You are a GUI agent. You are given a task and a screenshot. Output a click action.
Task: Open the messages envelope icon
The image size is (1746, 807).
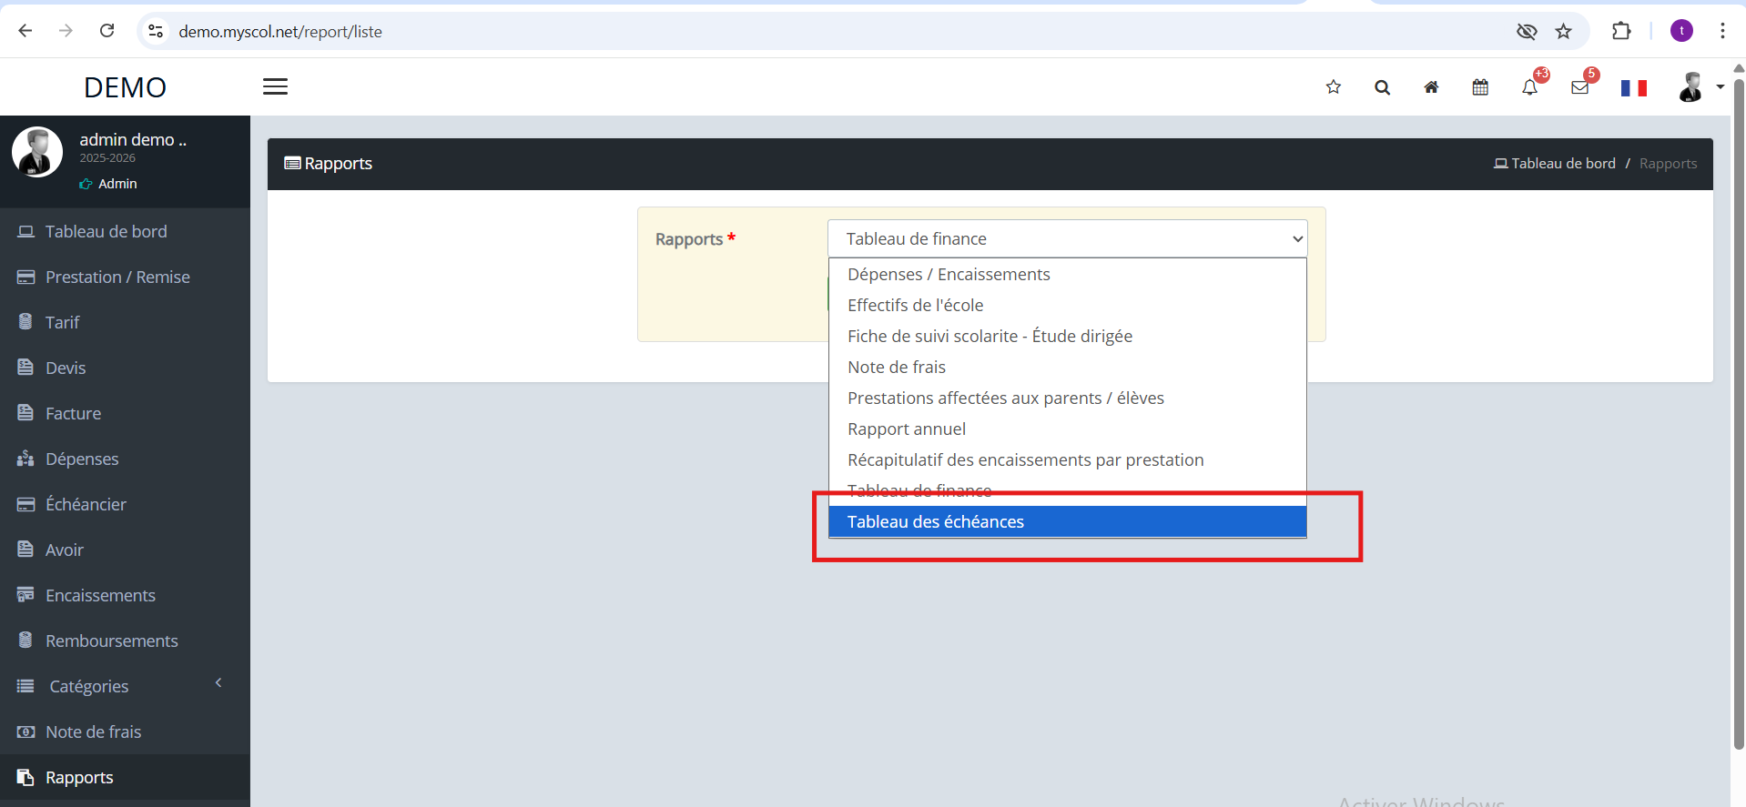tap(1579, 87)
